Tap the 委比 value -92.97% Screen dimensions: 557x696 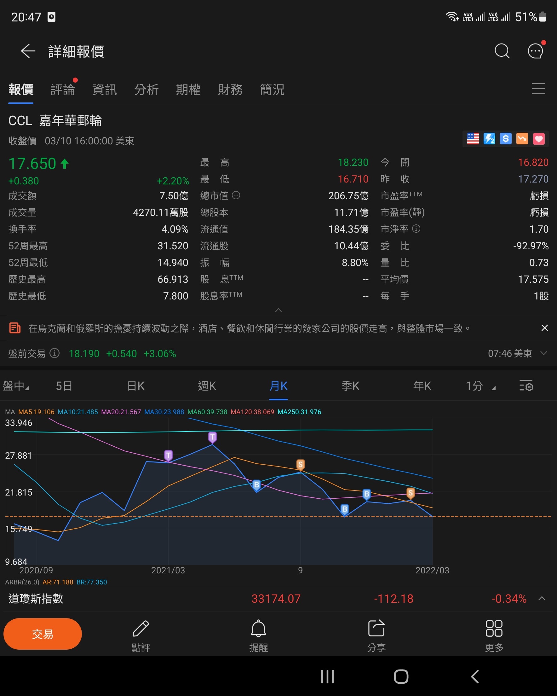click(531, 246)
